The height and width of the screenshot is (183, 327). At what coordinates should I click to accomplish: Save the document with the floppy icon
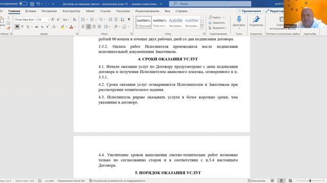click(32, 4)
